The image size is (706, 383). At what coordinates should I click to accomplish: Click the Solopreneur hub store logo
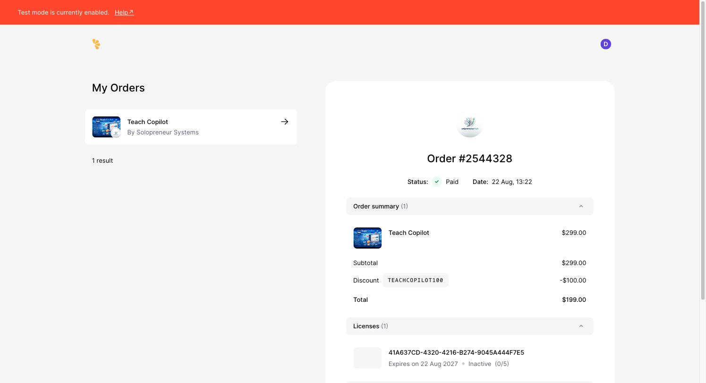(469, 125)
